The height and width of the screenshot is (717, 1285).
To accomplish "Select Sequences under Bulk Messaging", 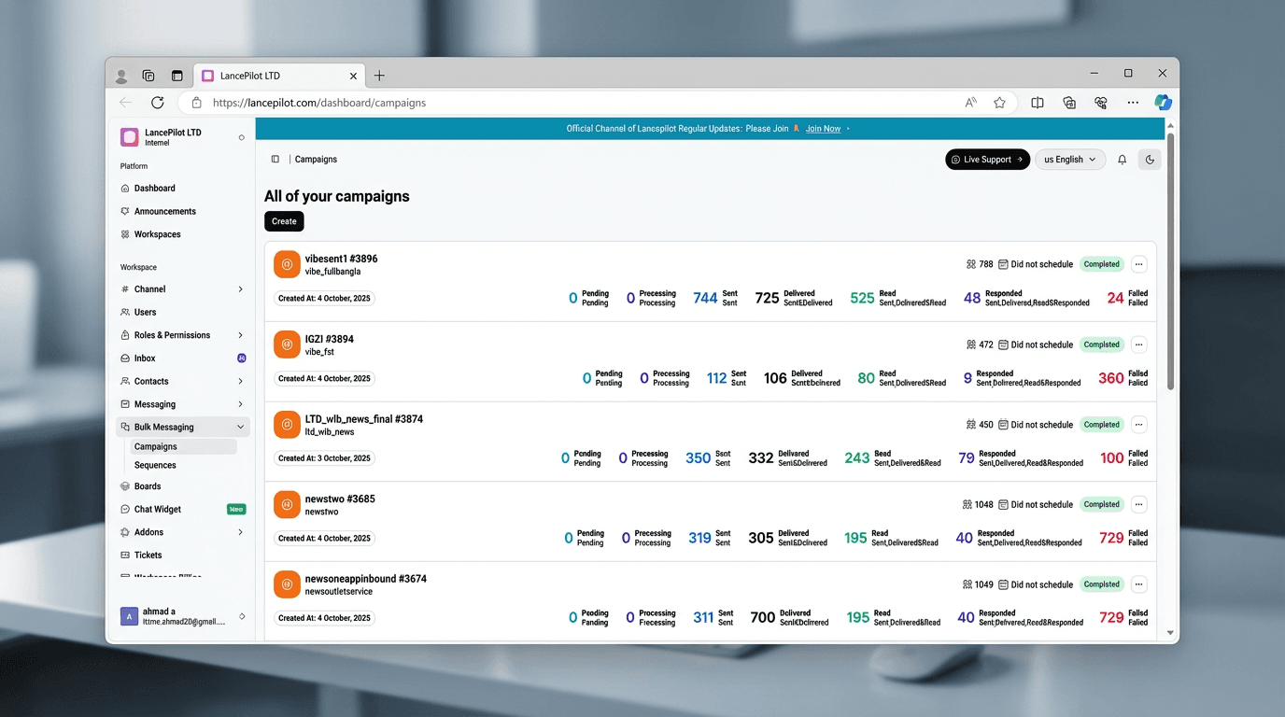I will coord(155,465).
